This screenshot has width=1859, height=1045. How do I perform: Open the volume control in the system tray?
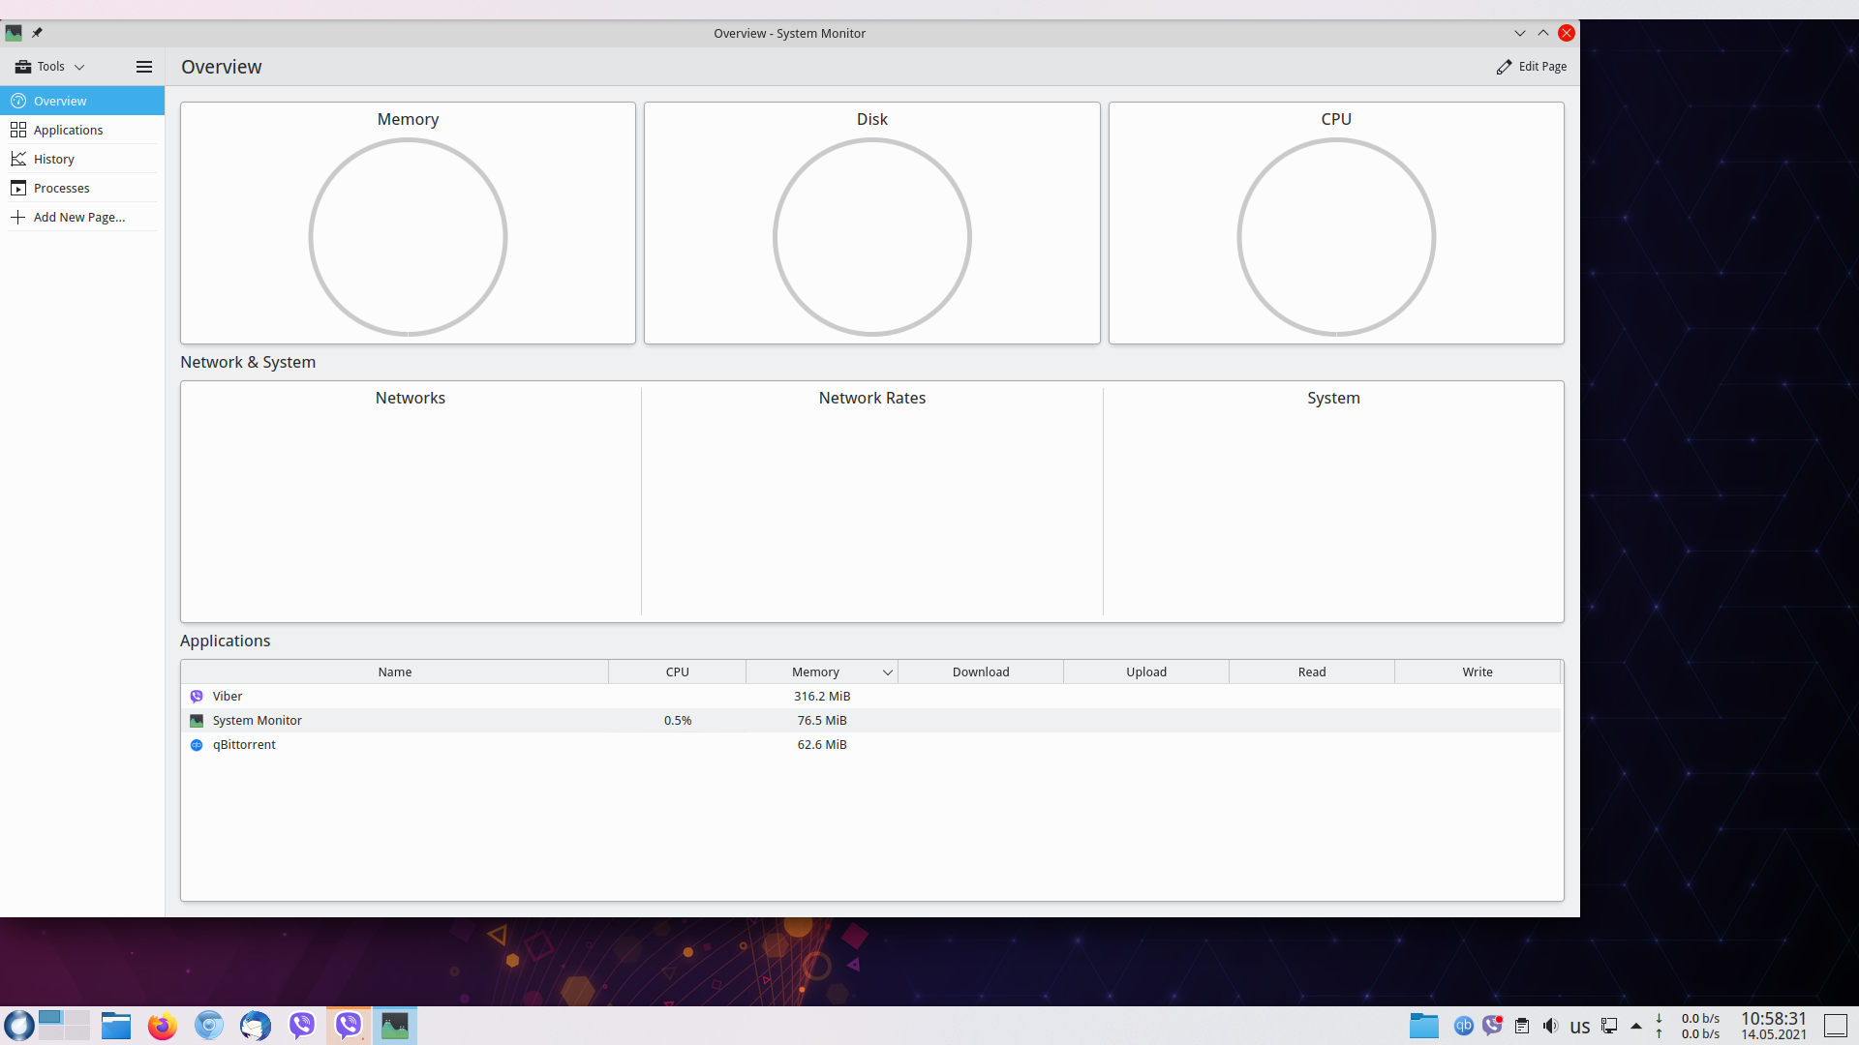(x=1550, y=1026)
